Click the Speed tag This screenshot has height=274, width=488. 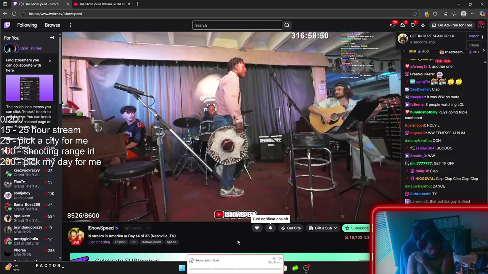pyautogui.click(x=171, y=242)
